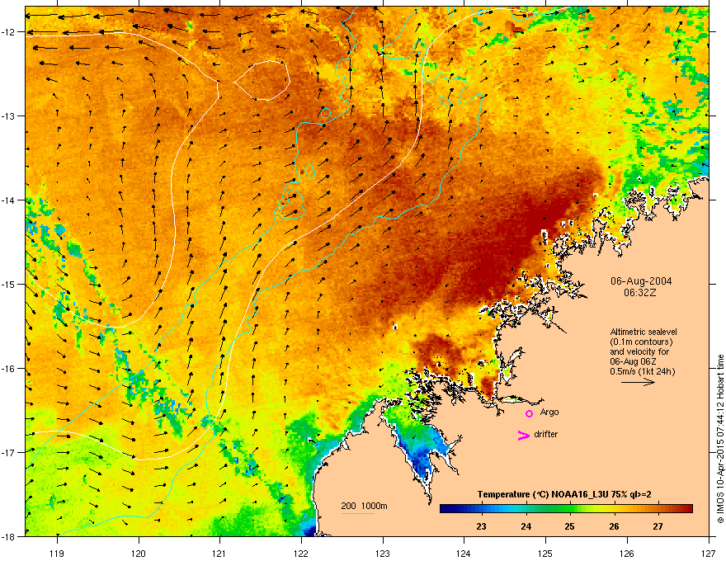Click colorbar tick label '23'
Screen dimensions: 726x561
(482, 526)
